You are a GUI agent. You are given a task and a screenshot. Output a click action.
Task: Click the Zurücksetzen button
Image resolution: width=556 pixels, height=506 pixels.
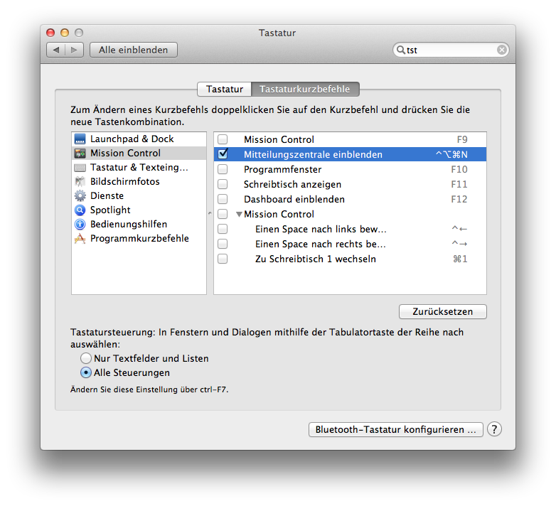point(442,311)
